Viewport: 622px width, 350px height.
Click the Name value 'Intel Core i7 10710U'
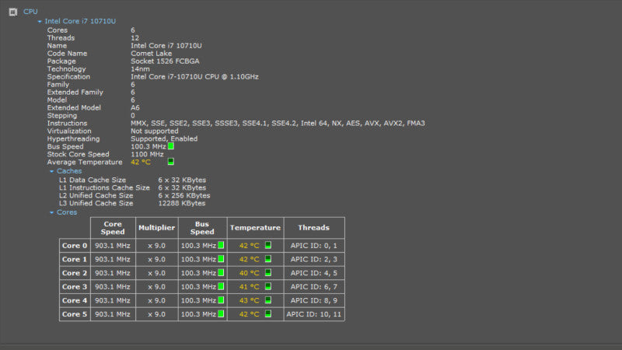pyautogui.click(x=166, y=46)
